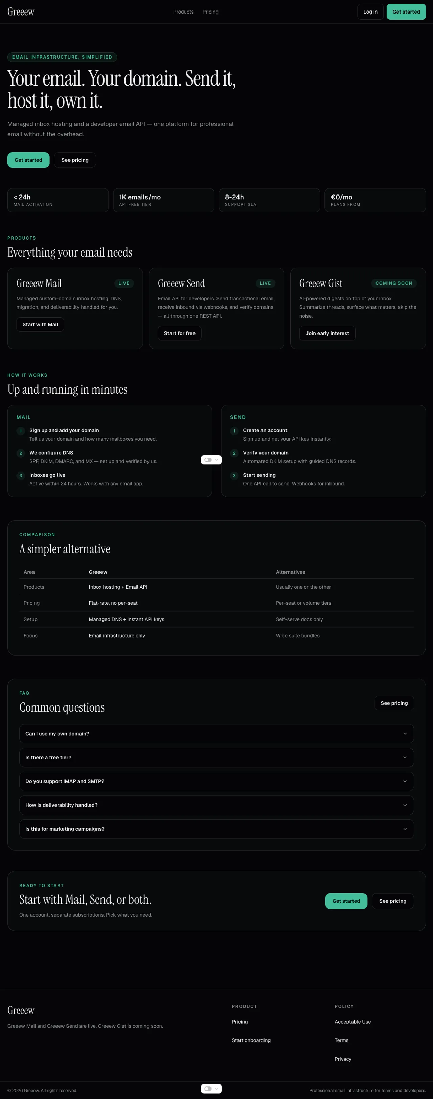Join early interest for Greeew Gist
The height and width of the screenshot is (1099, 433).
click(x=327, y=333)
